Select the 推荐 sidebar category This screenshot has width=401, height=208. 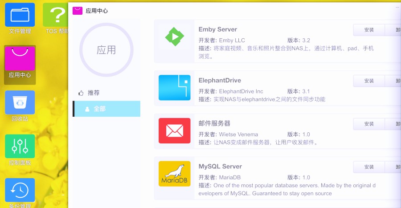(x=106, y=93)
